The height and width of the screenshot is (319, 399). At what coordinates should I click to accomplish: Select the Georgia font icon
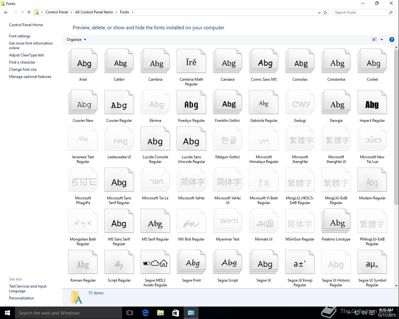tap(336, 102)
